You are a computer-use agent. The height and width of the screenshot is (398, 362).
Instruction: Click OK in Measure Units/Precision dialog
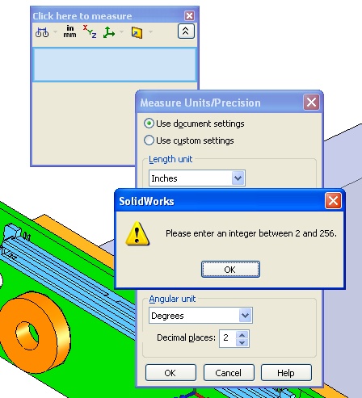(170, 373)
